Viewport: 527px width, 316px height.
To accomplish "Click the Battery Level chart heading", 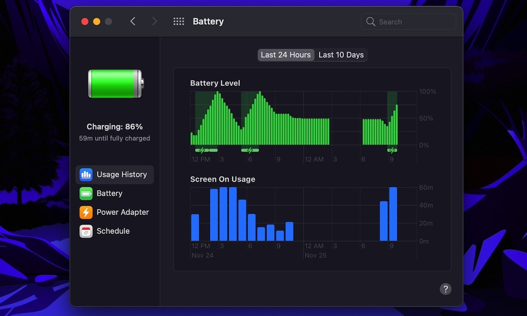I will [215, 83].
